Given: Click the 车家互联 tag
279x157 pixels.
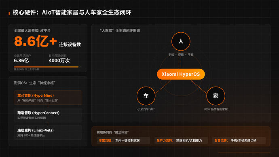Looking at the screenshot, I should coord(123,140).
